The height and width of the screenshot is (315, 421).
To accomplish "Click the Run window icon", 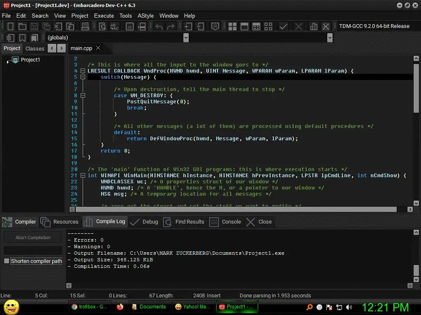I will (x=244, y=26).
